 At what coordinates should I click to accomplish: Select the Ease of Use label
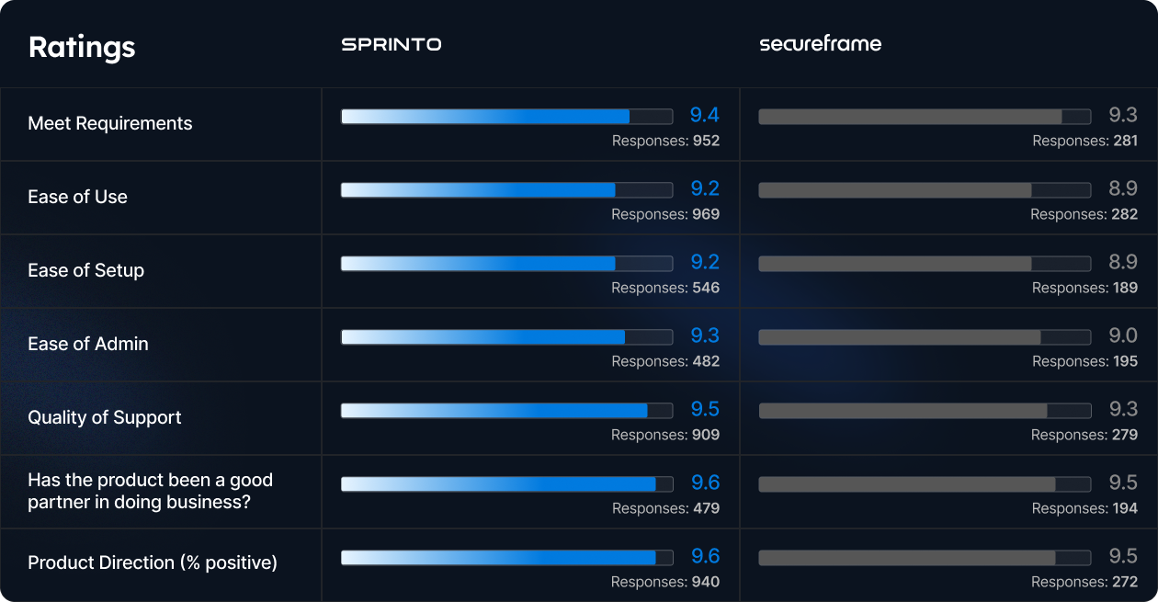click(78, 197)
